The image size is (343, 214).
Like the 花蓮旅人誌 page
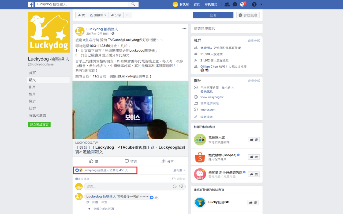pos(254,140)
